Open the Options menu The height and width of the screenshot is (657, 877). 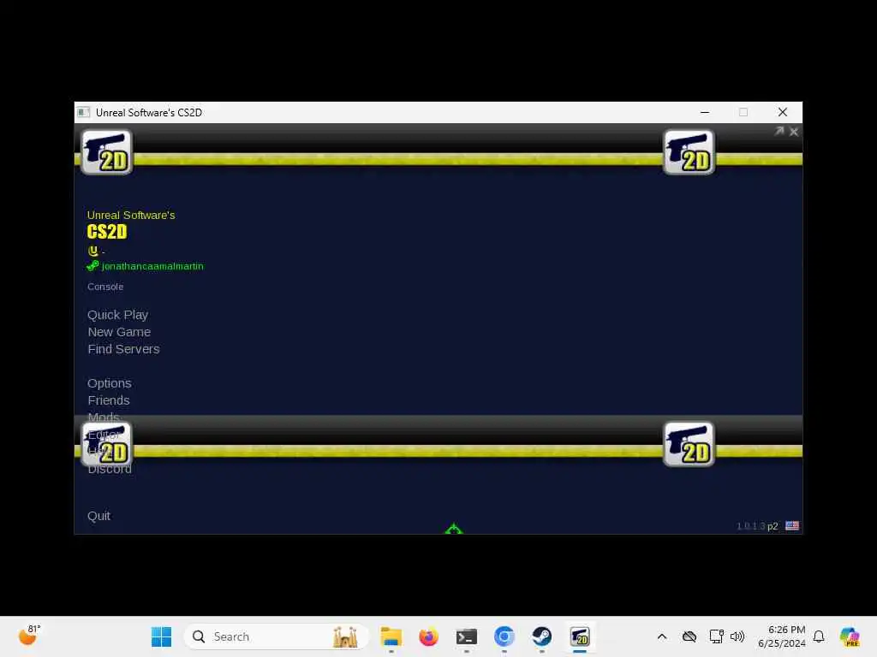coord(109,383)
